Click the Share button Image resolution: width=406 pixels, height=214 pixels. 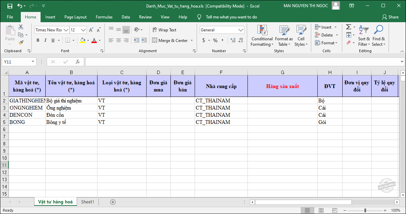pyautogui.click(x=390, y=17)
